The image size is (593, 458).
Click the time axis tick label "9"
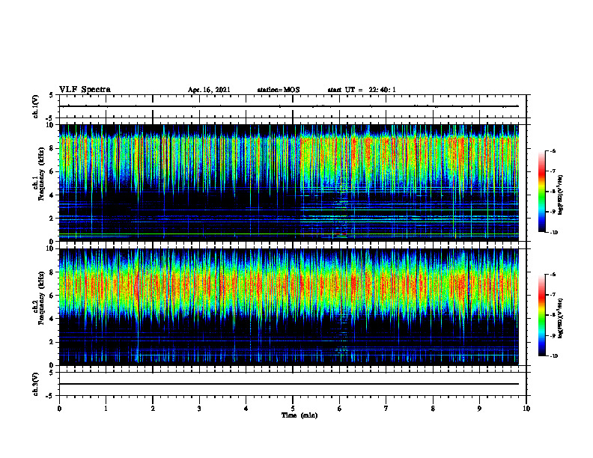(479, 409)
